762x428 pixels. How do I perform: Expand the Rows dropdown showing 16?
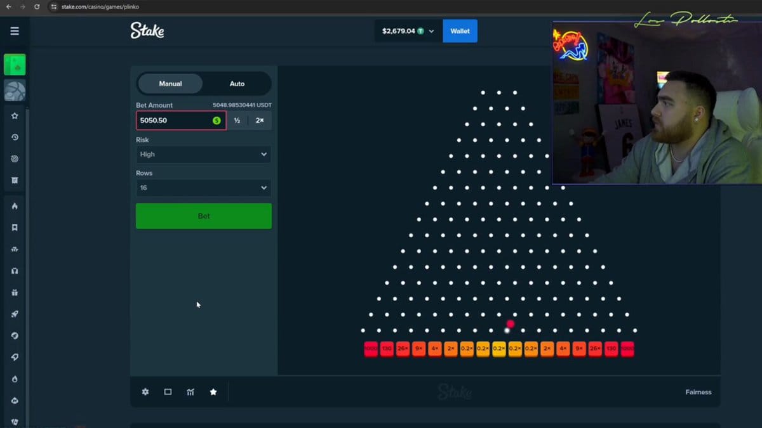(203, 188)
